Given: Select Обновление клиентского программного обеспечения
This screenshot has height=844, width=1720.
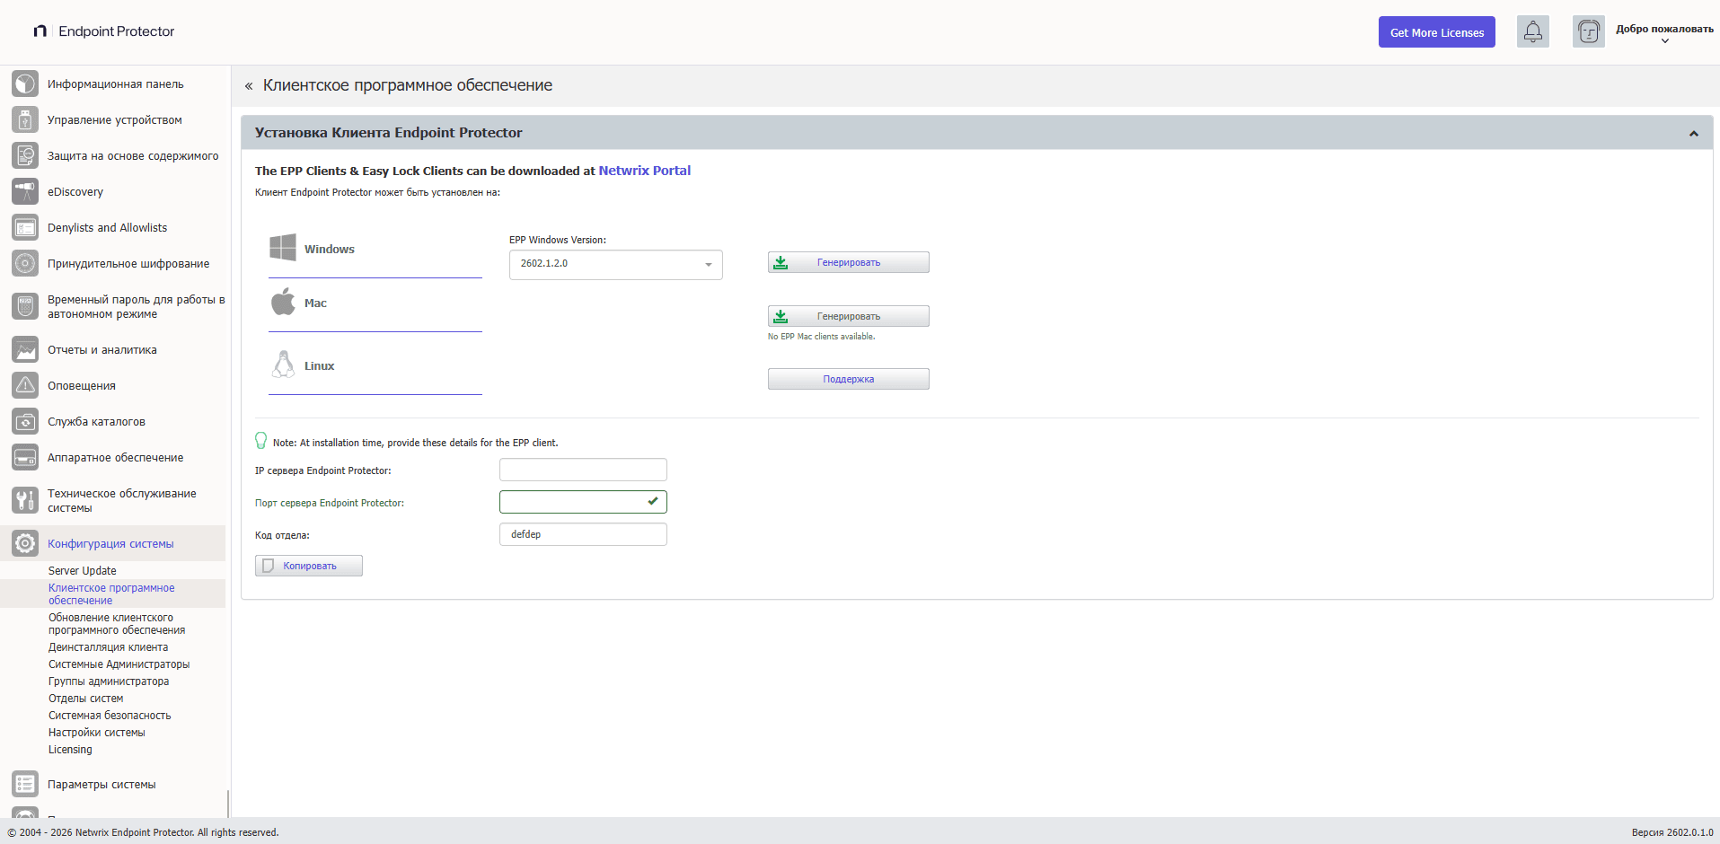Looking at the screenshot, I should [117, 623].
